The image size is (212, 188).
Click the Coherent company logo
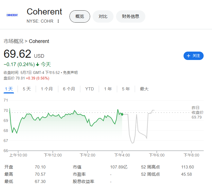pyautogui.click(x=12, y=15)
